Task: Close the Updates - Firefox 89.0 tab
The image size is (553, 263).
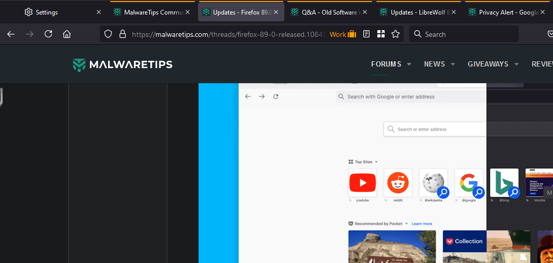Action: 276,12
